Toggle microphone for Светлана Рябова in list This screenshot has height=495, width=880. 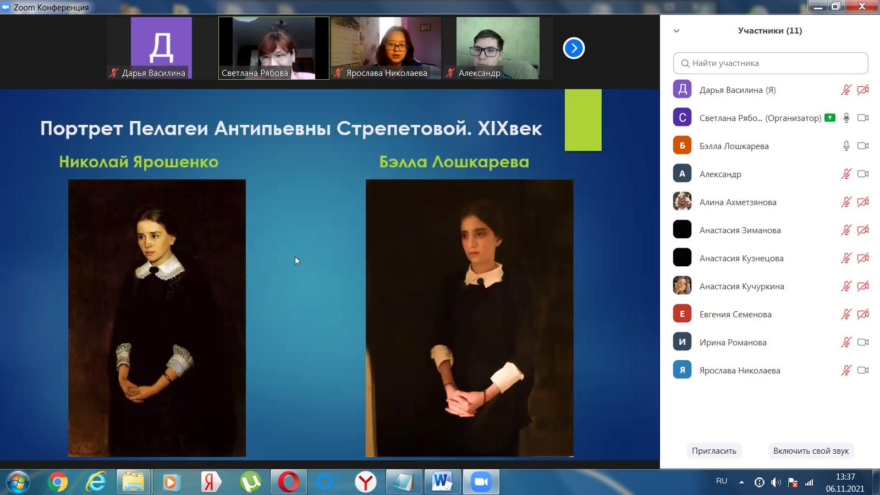click(x=846, y=118)
